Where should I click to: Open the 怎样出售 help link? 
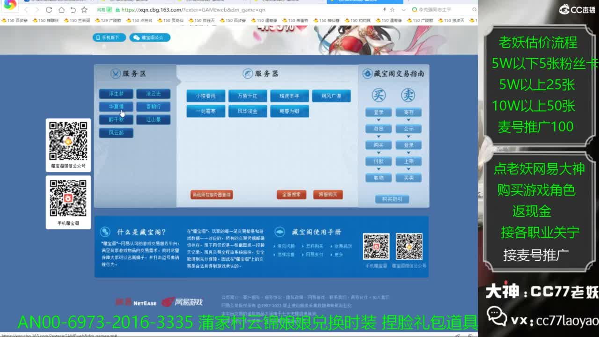[286, 255]
